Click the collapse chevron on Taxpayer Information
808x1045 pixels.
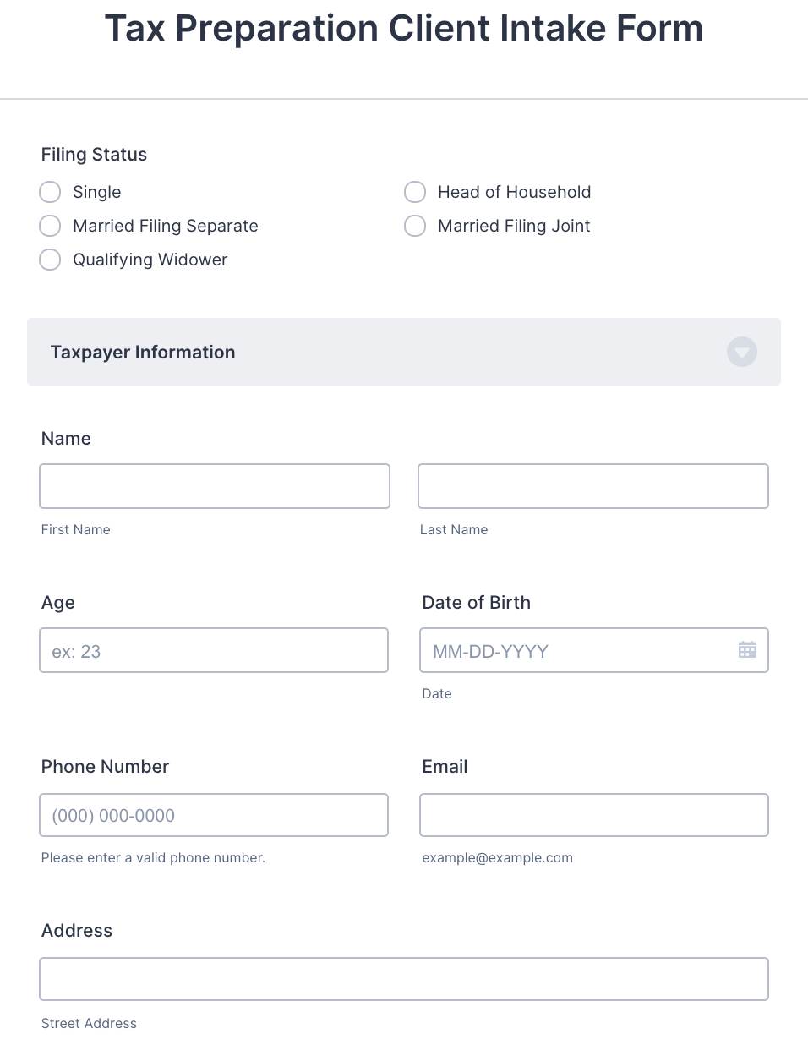[741, 352]
